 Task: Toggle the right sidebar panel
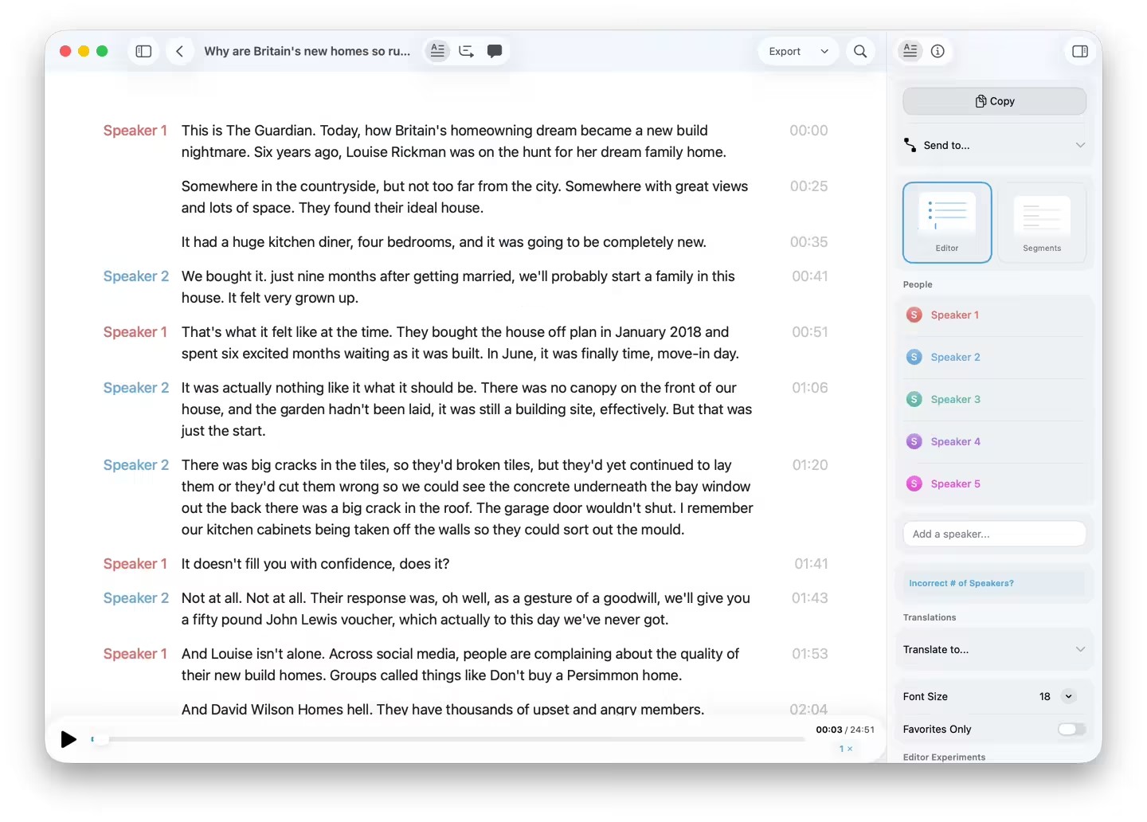click(1080, 51)
